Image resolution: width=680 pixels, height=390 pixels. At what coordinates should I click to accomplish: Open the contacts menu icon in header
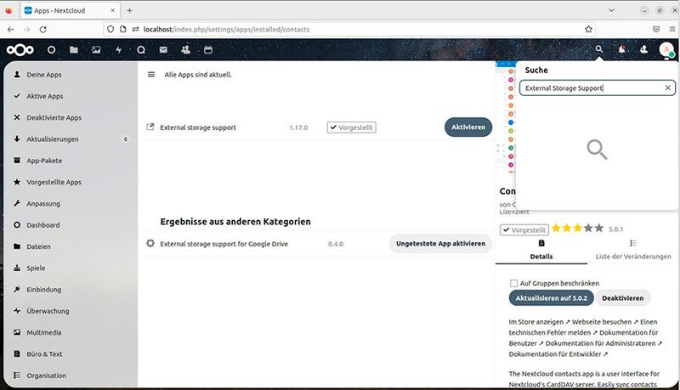pos(644,49)
